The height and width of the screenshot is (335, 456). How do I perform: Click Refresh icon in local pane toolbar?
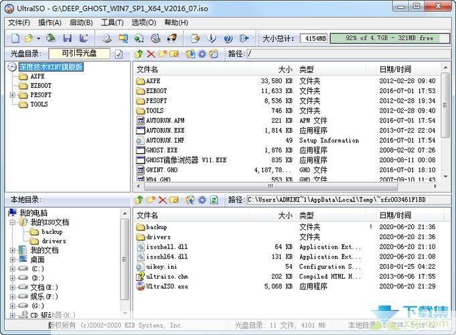click(x=214, y=200)
